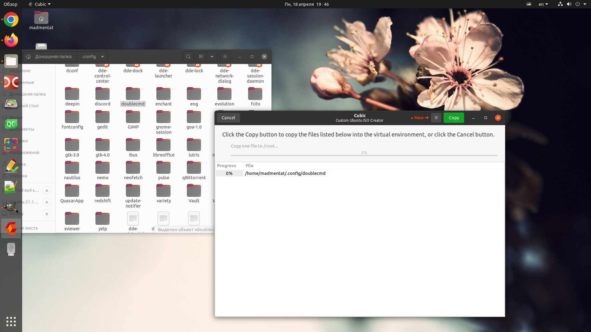The image size is (591, 332).
Task: Select the gtk-3.0 folder
Action: (72, 148)
